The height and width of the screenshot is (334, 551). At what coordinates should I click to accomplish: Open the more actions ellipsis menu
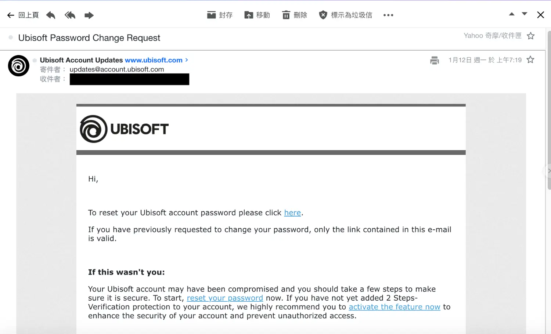388,15
